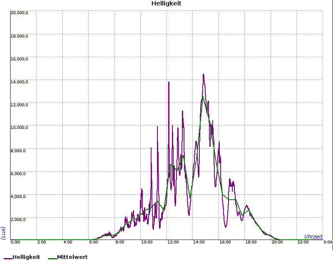This screenshot has width=333, height=271.
Task: Click the 14:00 tick label on time axis
Action: pyautogui.click(x=199, y=242)
